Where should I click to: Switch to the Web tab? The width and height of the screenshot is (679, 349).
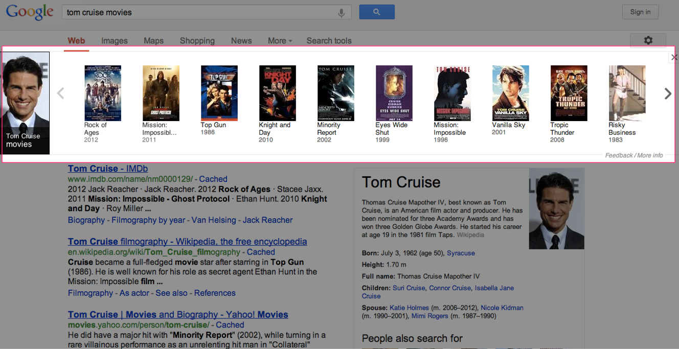point(77,41)
